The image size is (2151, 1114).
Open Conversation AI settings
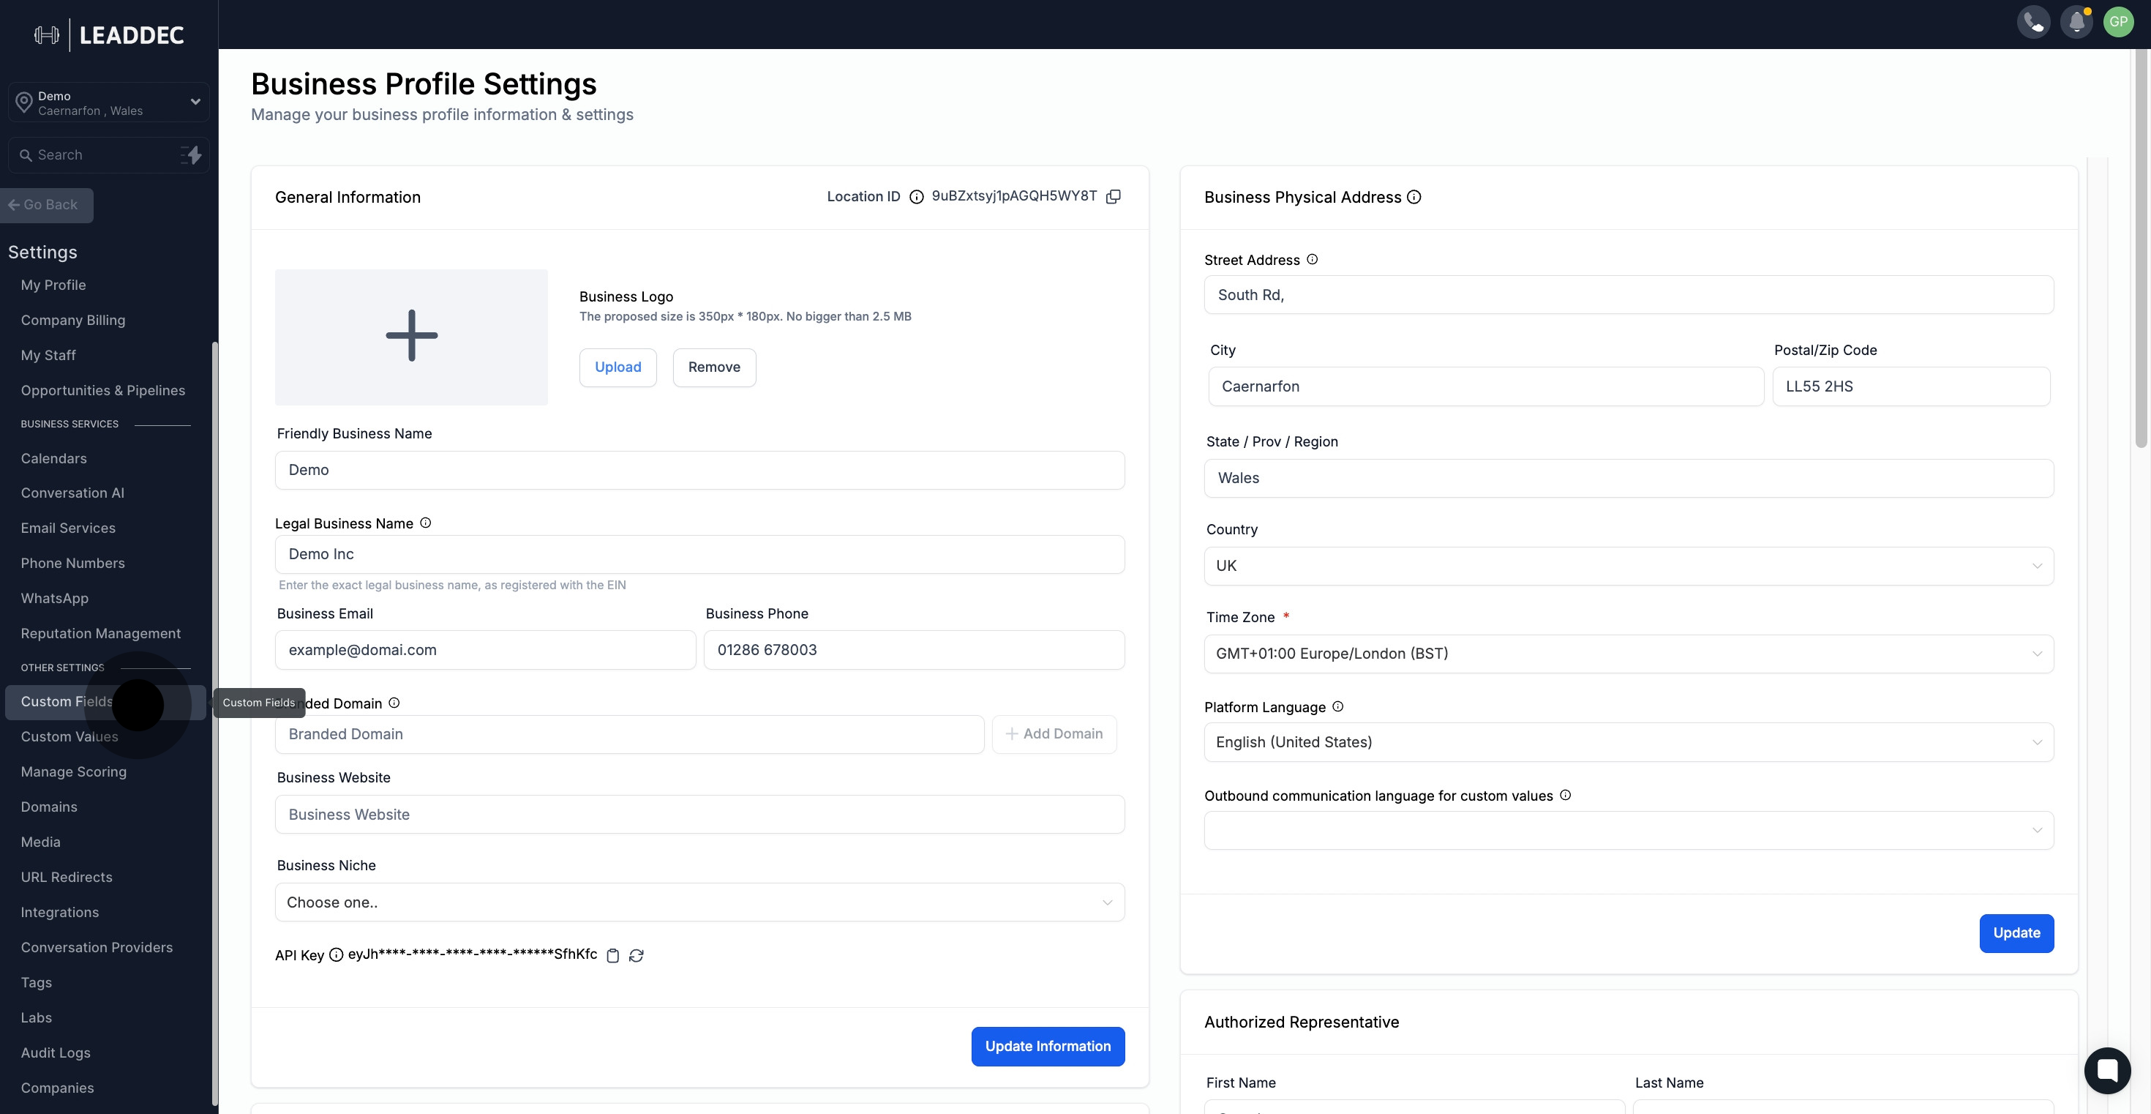tap(72, 493)
